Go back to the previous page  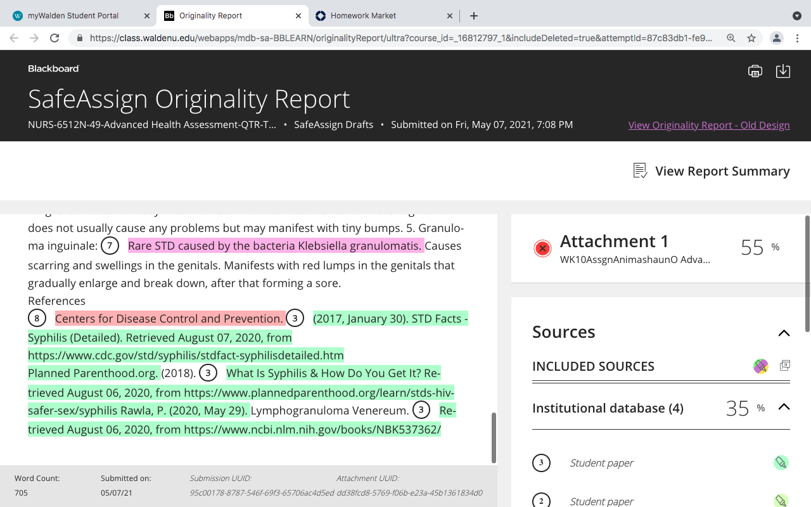14,38
